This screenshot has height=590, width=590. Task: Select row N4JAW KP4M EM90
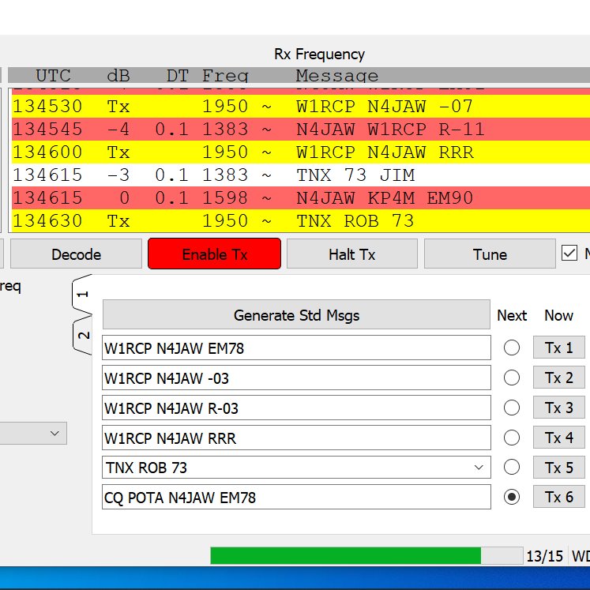click(301, 198)
